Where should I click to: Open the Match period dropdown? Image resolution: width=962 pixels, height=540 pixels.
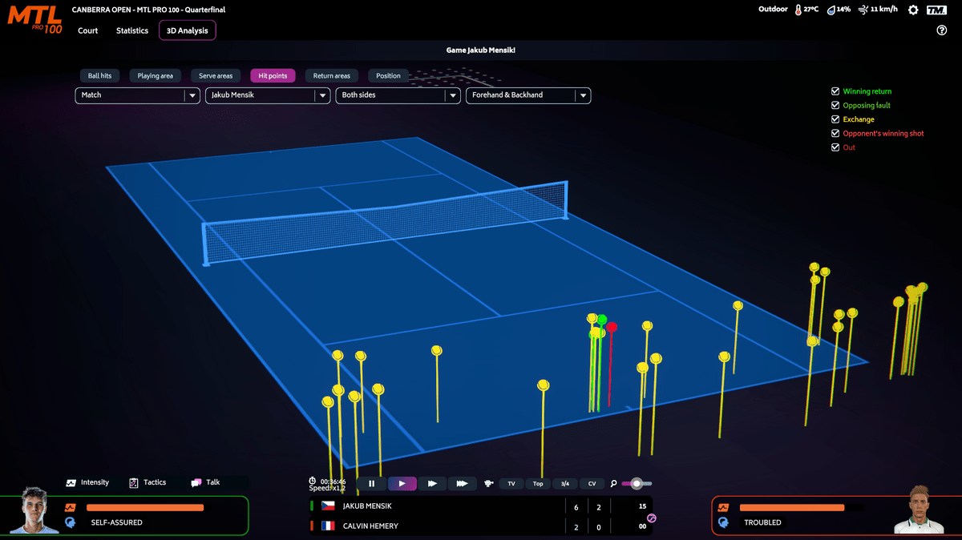click(137, 95)
